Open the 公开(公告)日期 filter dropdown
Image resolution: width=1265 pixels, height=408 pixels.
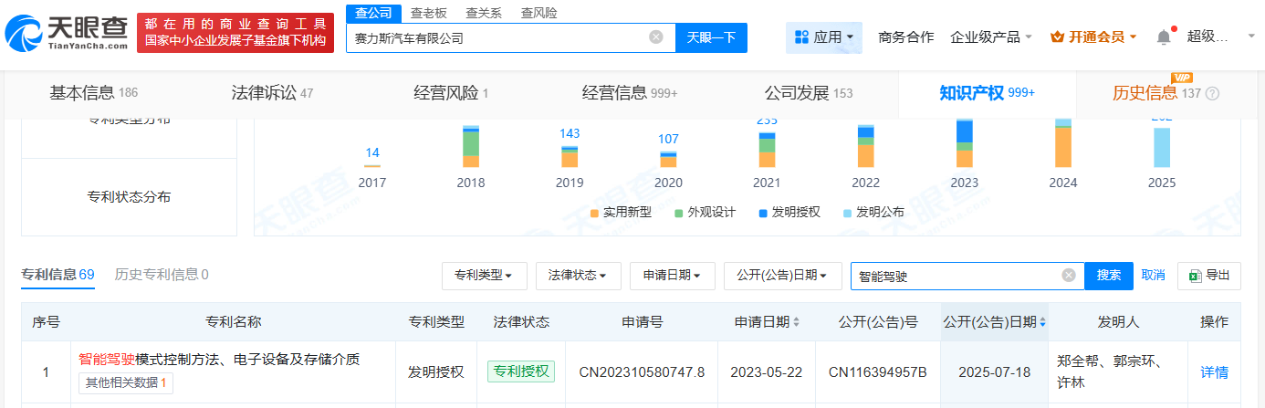point(783,276)
